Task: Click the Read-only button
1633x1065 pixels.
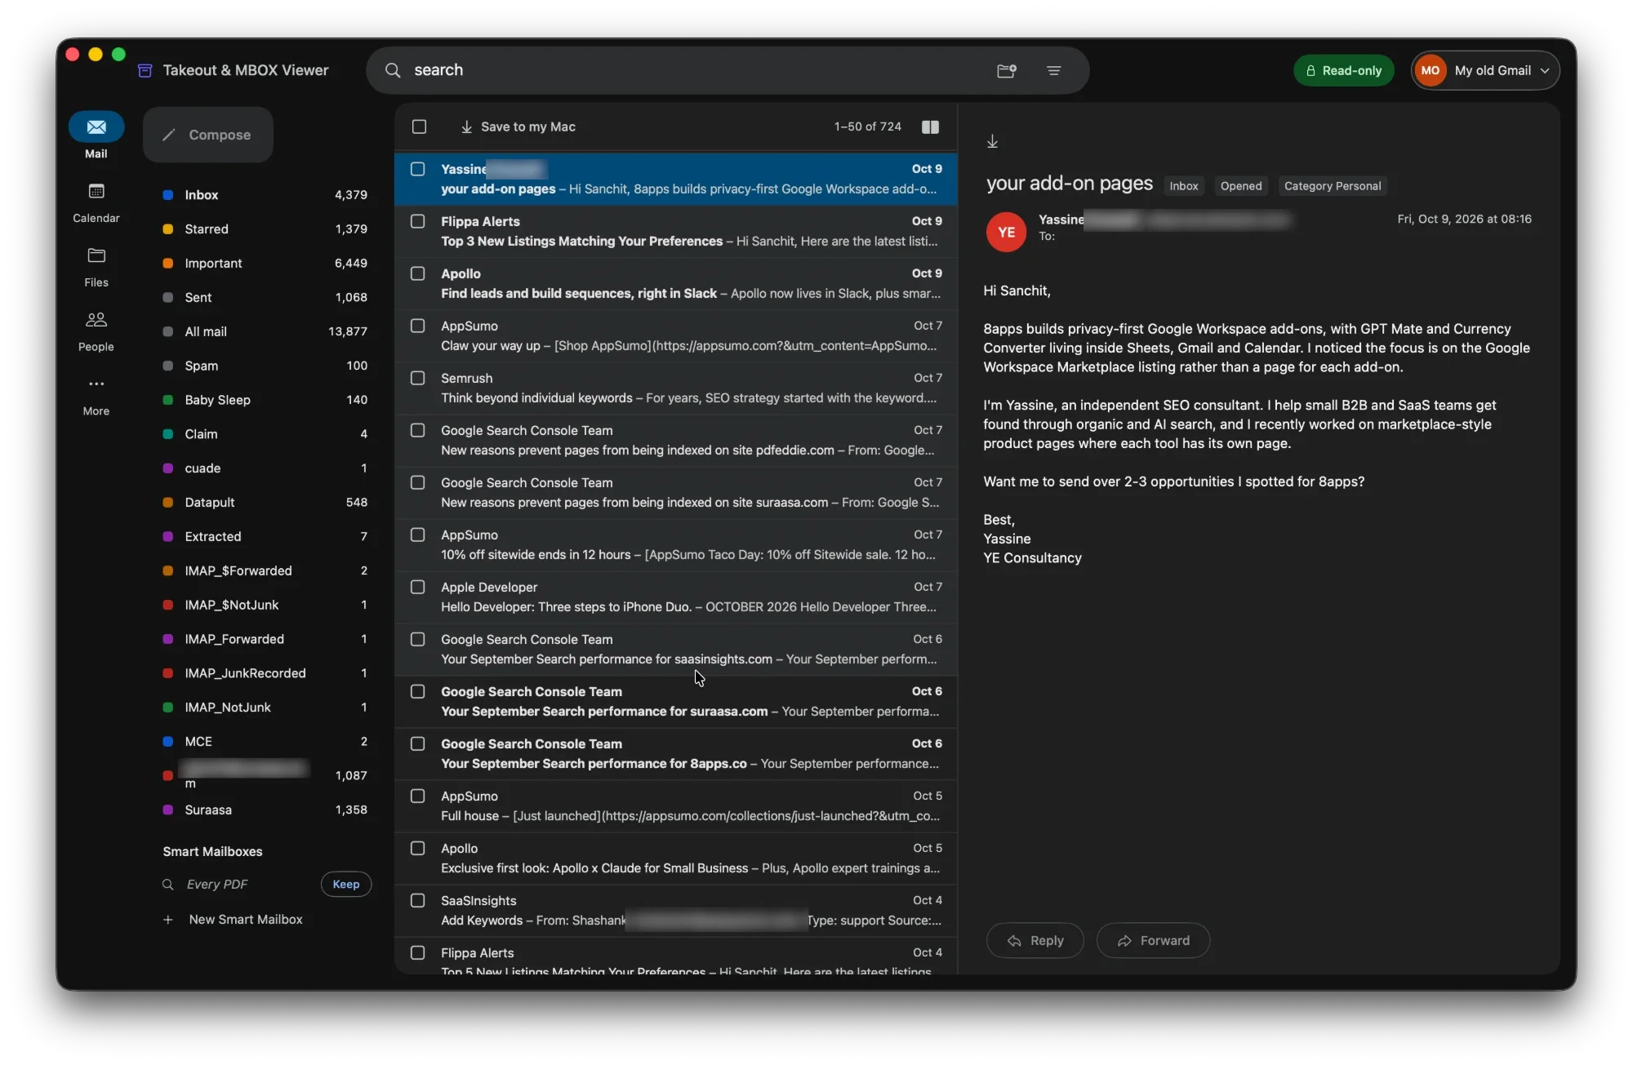Action: pyautogui.click(x=1343, y=71)
